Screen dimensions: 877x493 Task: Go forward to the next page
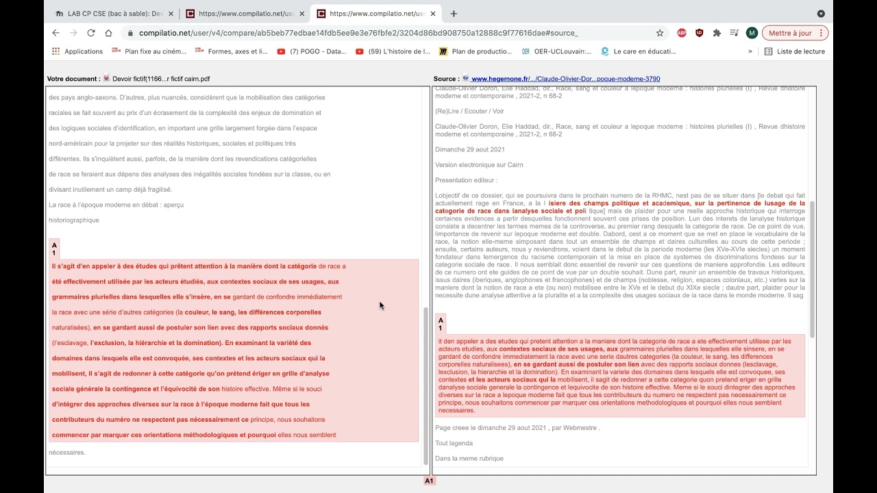click(73, 33)
